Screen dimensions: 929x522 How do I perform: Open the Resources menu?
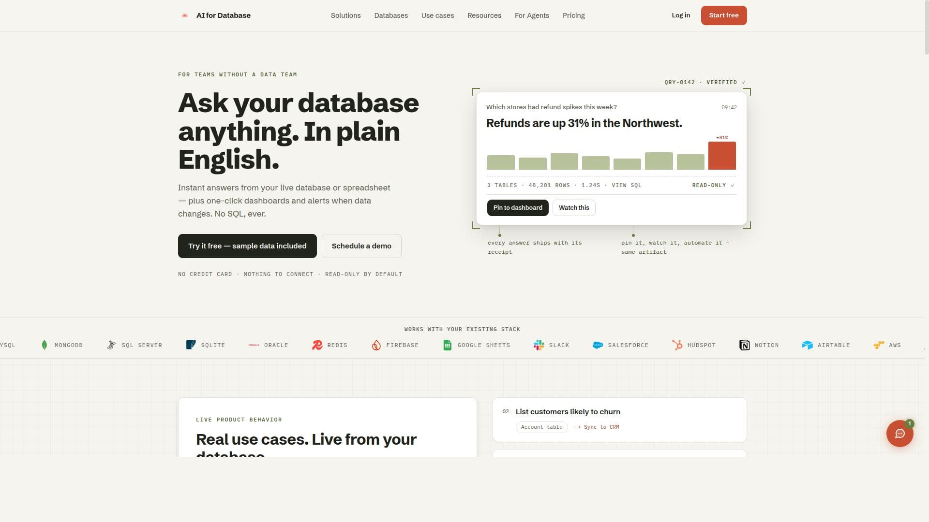pyautogui.click(x=484, y=15)
